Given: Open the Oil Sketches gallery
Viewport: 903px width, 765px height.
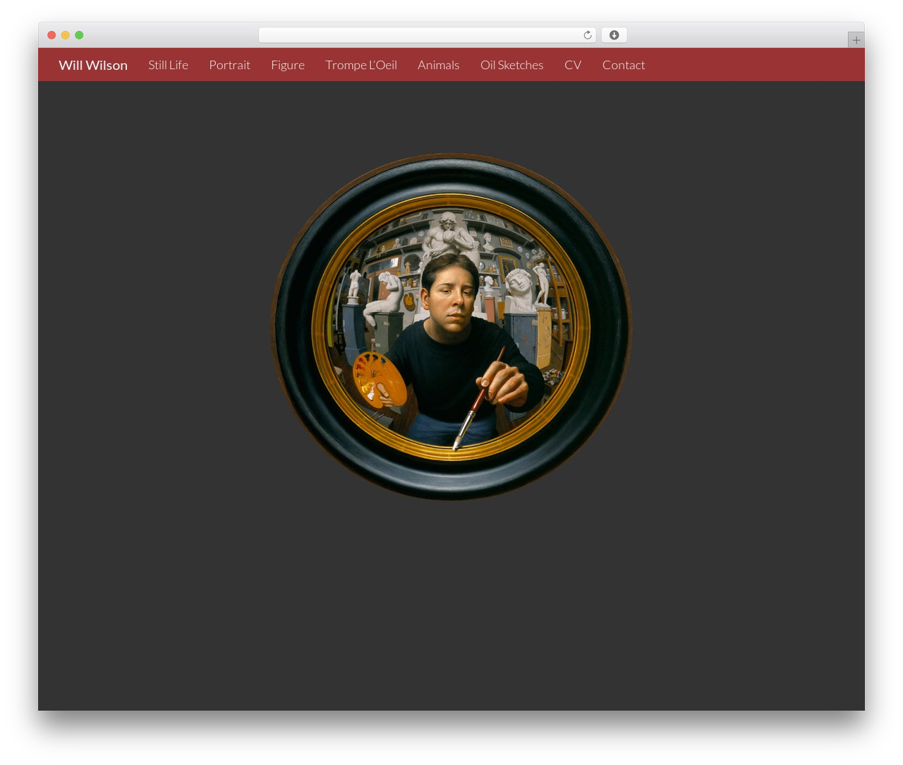Looking at the screenshot, I should coord(511,65).
